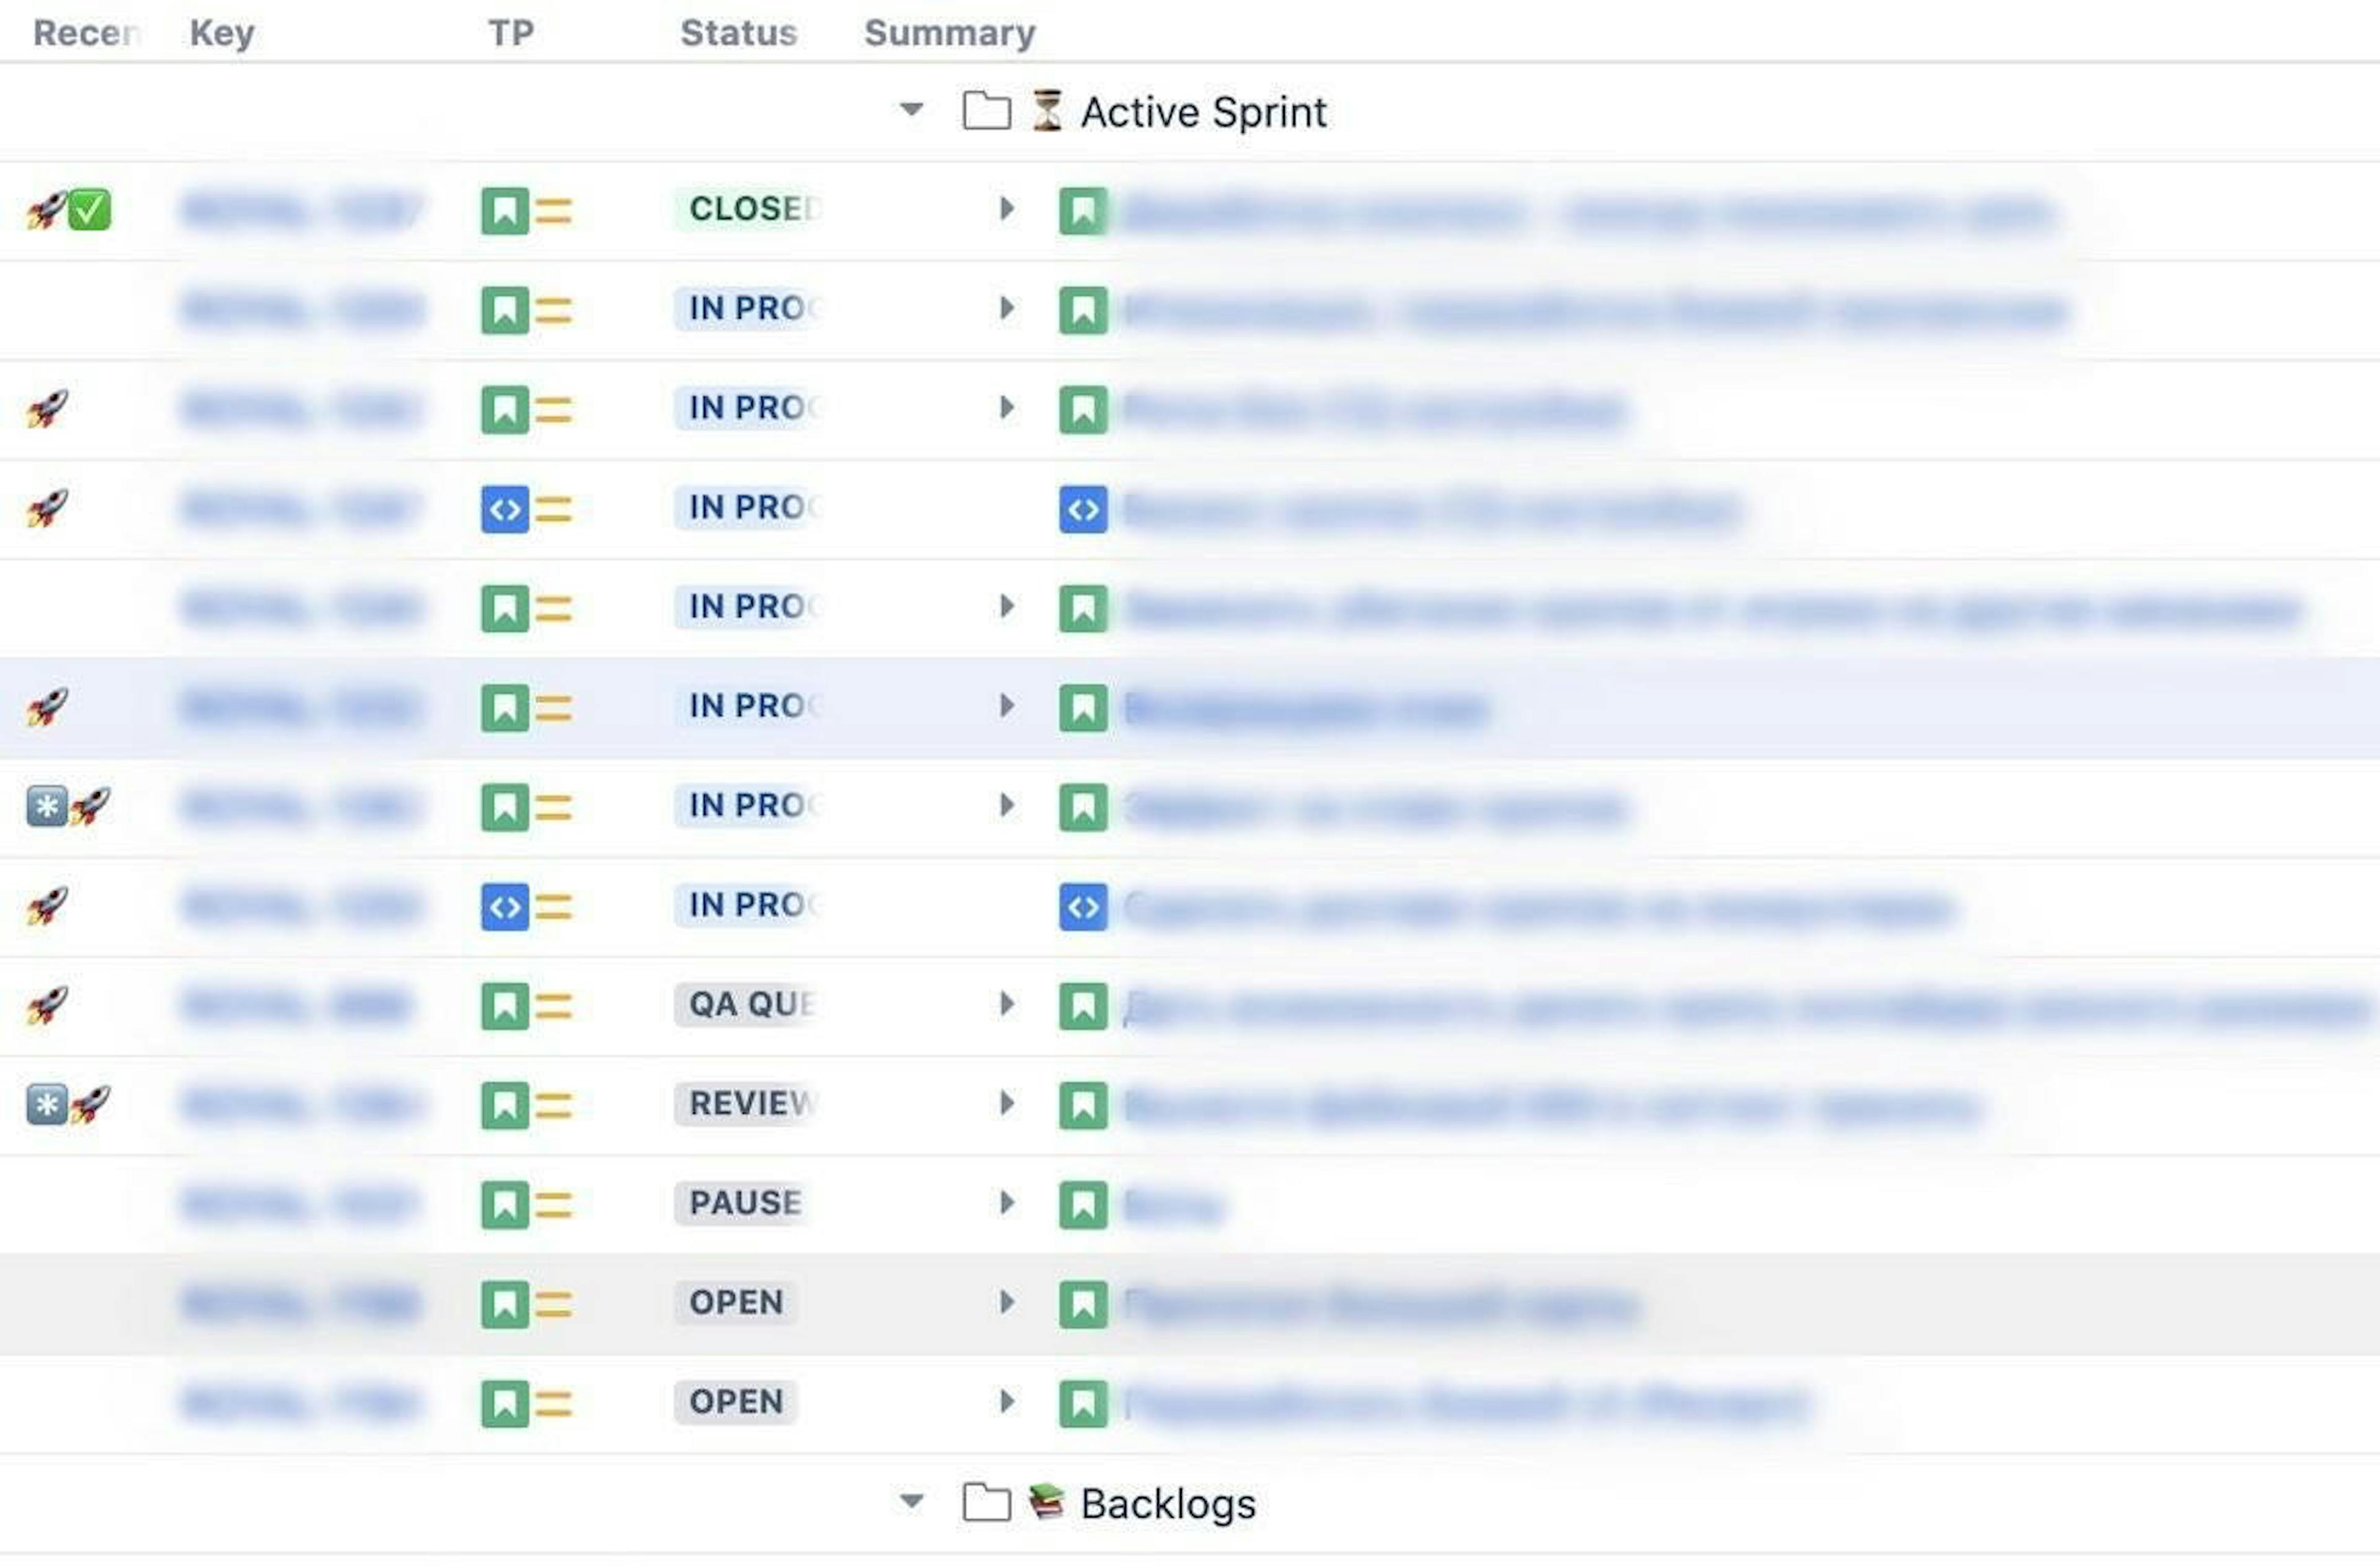This screenshot has width=2380, height=1568.
Task: Click the rocket icon in the CLOSED row
Action: [46, 210]
